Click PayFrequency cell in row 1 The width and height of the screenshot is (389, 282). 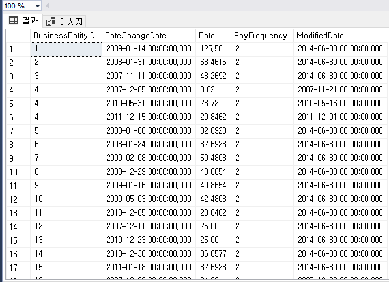click(x=262, y=49)
